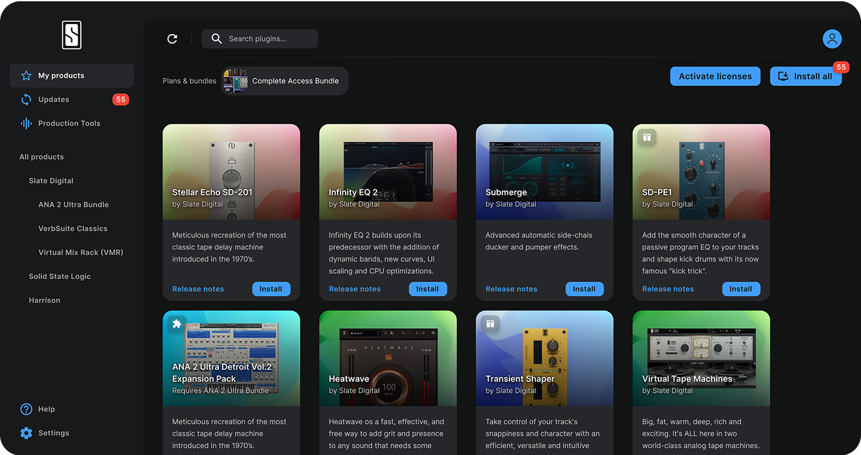The image size is (861, 455).
Task: Open Infinity EQ 2 release notes
Action: 355,289
